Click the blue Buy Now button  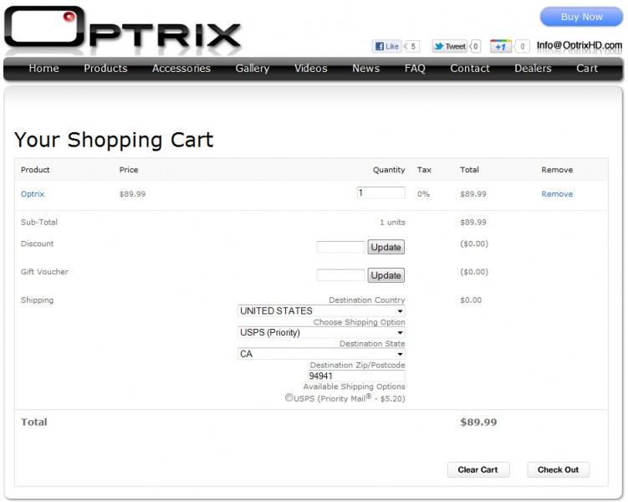tap(581, 17)
